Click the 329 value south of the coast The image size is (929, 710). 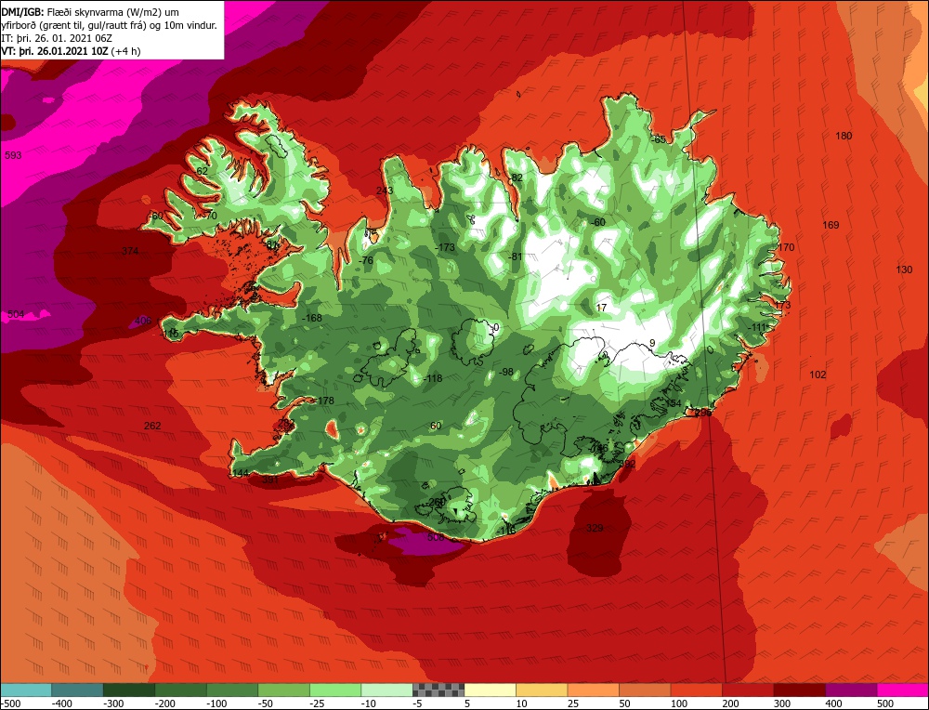pos(595,528)
